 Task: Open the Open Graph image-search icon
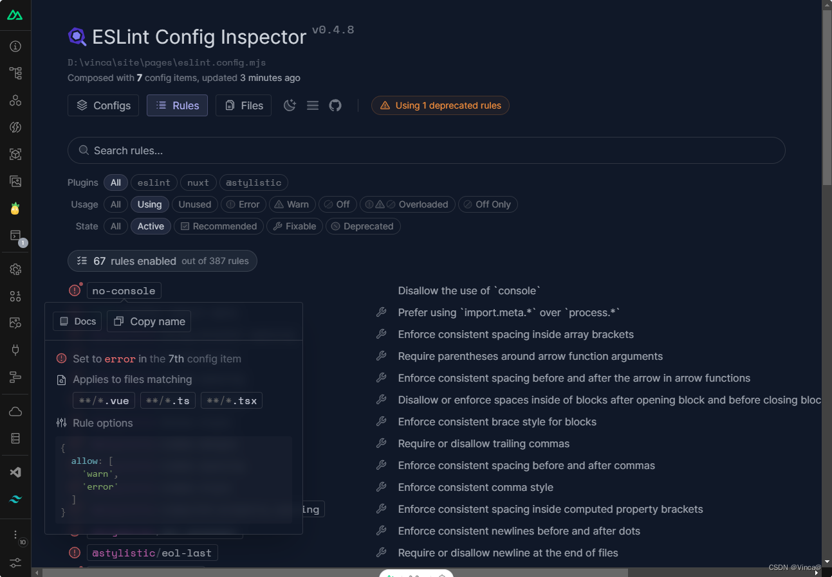15,323
